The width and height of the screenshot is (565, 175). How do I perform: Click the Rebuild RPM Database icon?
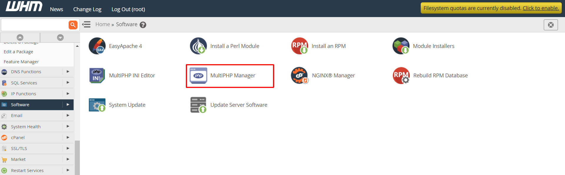(401, 76)
